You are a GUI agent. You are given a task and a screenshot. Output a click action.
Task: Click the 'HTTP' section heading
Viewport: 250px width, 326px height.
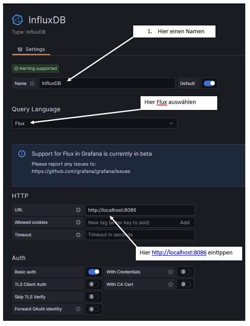20,196
